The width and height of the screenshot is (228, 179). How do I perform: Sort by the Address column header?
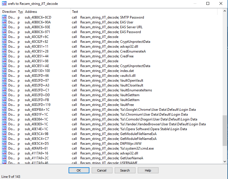click(x=47, y=12)
